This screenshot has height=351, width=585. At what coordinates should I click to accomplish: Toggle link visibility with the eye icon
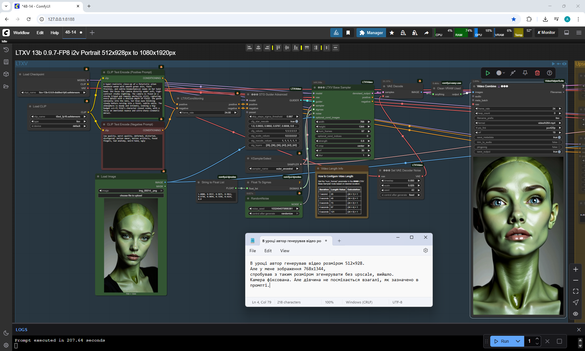tap(576, 314)
